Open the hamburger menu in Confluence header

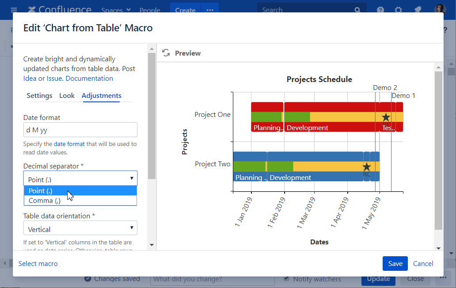click(14, 10)
